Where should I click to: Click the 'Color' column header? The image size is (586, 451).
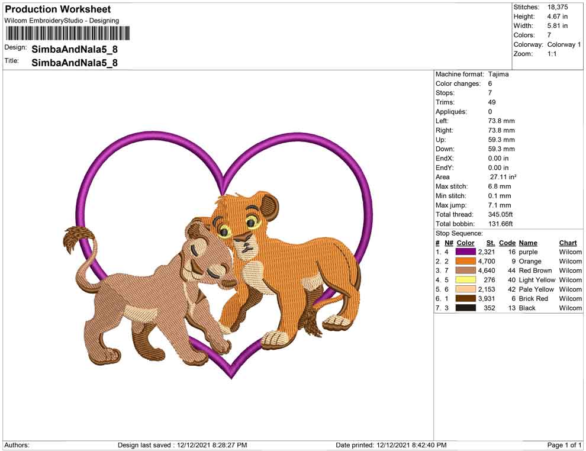465,243
